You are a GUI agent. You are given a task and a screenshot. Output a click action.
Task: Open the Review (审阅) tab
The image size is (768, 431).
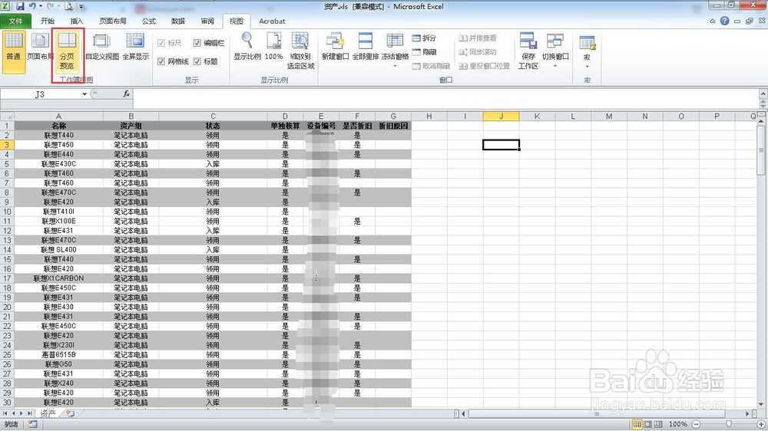(x=207, y=21)
